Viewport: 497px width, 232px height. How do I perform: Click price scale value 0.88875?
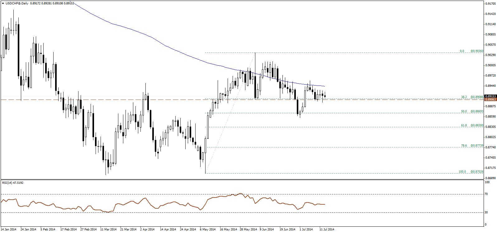(491, 106)
